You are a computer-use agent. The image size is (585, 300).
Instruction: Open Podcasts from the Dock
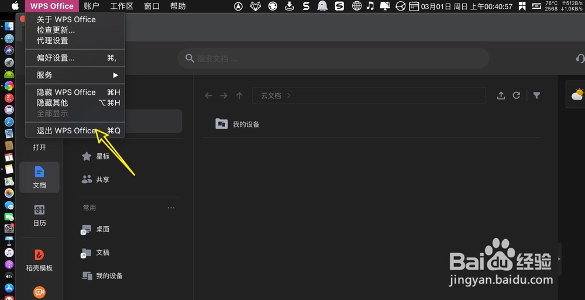(x=9, y=264)
